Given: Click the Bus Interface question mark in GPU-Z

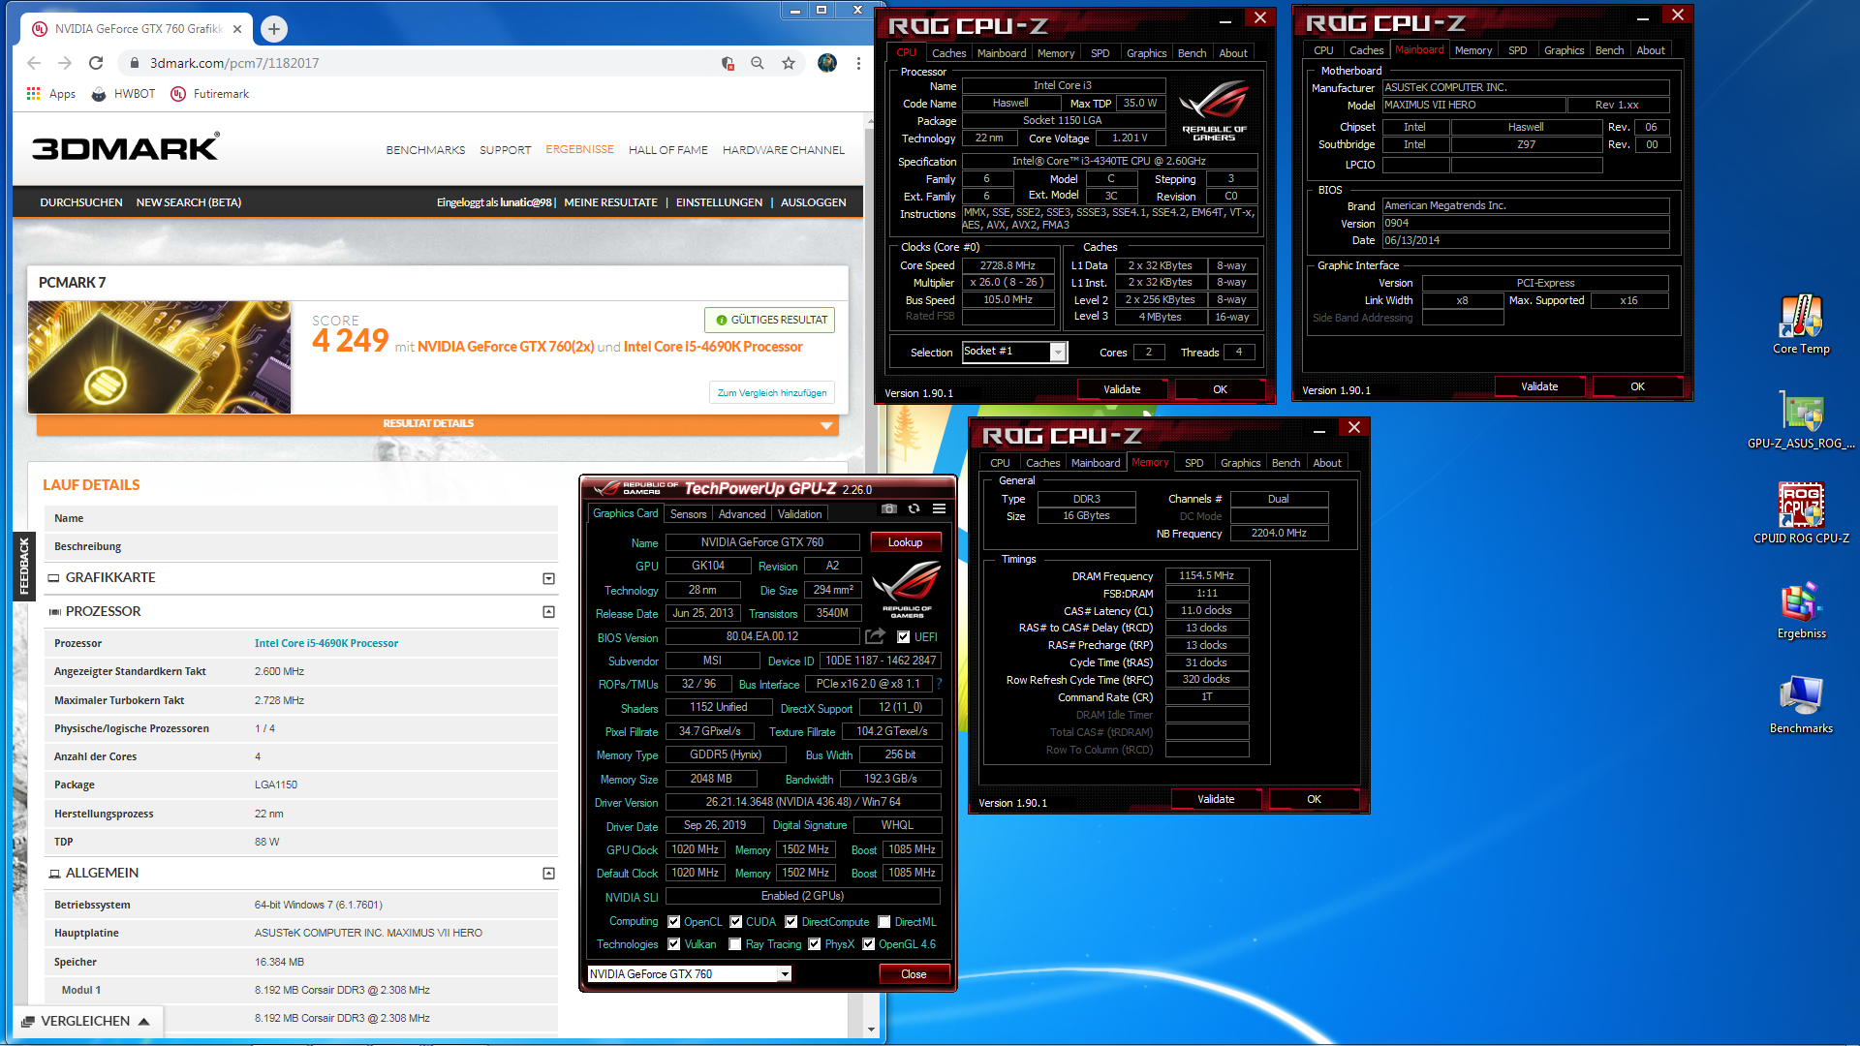Looking at the screenshot, I should 938,684.
